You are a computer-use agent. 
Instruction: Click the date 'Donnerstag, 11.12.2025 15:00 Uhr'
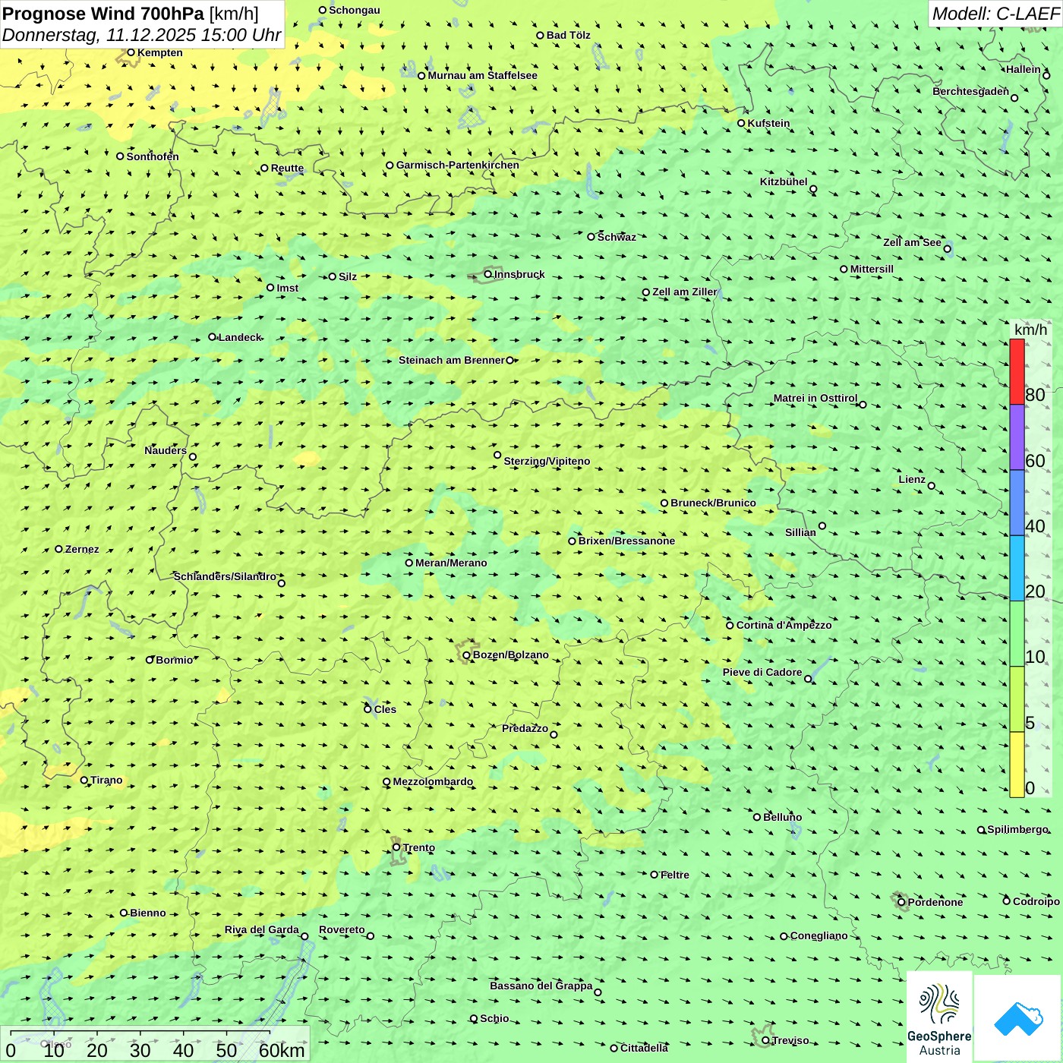click(141, 35)
